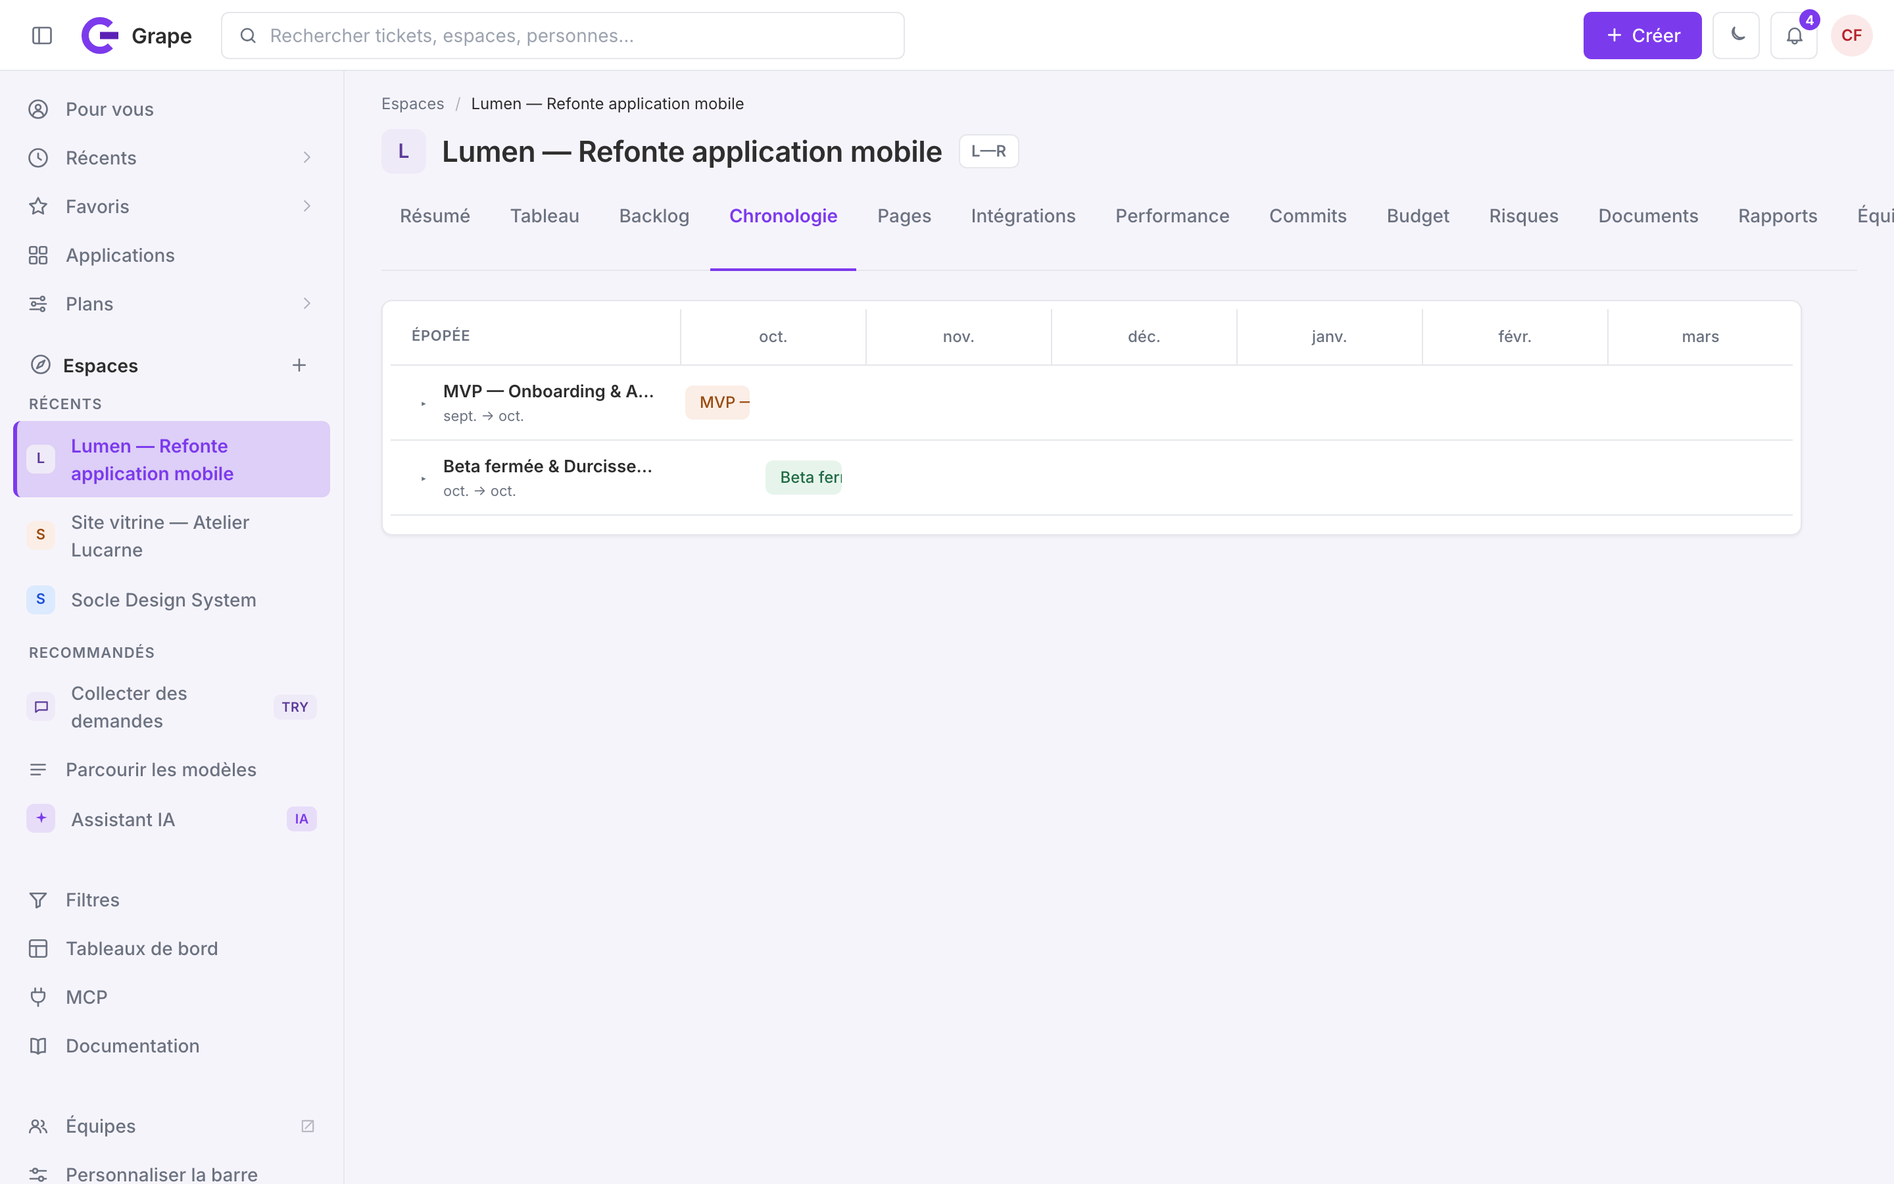Open the CF user avatar menu
Viewport: 1894px width, 1184px height.
[1851, 36]
